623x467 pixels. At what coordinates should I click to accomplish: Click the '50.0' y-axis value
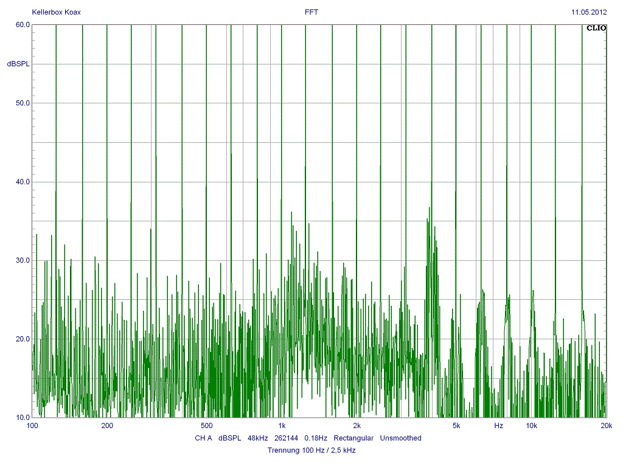pyautogui.click(x=23, y=103)
